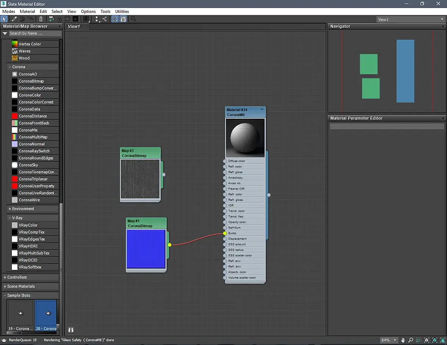Image resolution: width=447 pixels, height=345 pixels.
Task: Click the lay out all nodes icon
Action: pyautogui.click(x=51, y=19)
